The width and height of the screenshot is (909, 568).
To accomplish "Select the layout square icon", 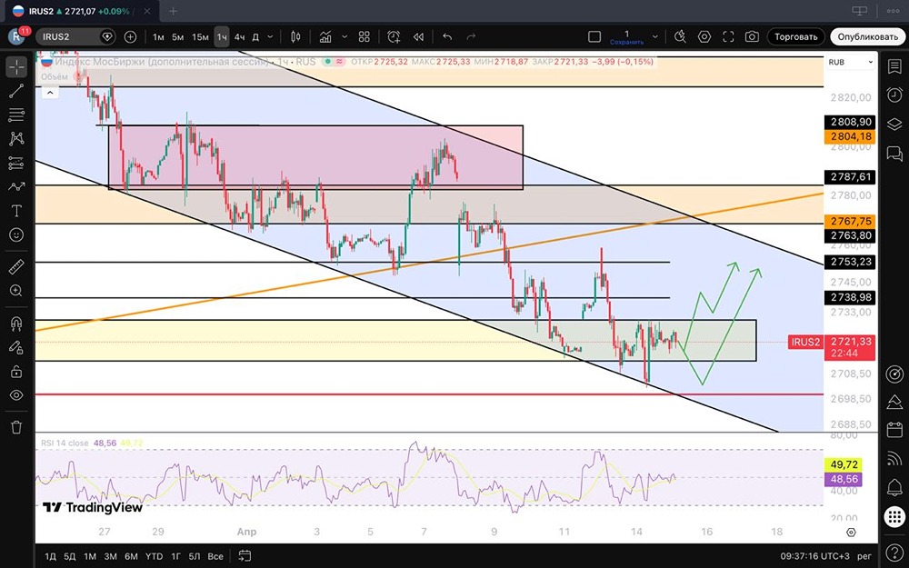I will [594, 36].
